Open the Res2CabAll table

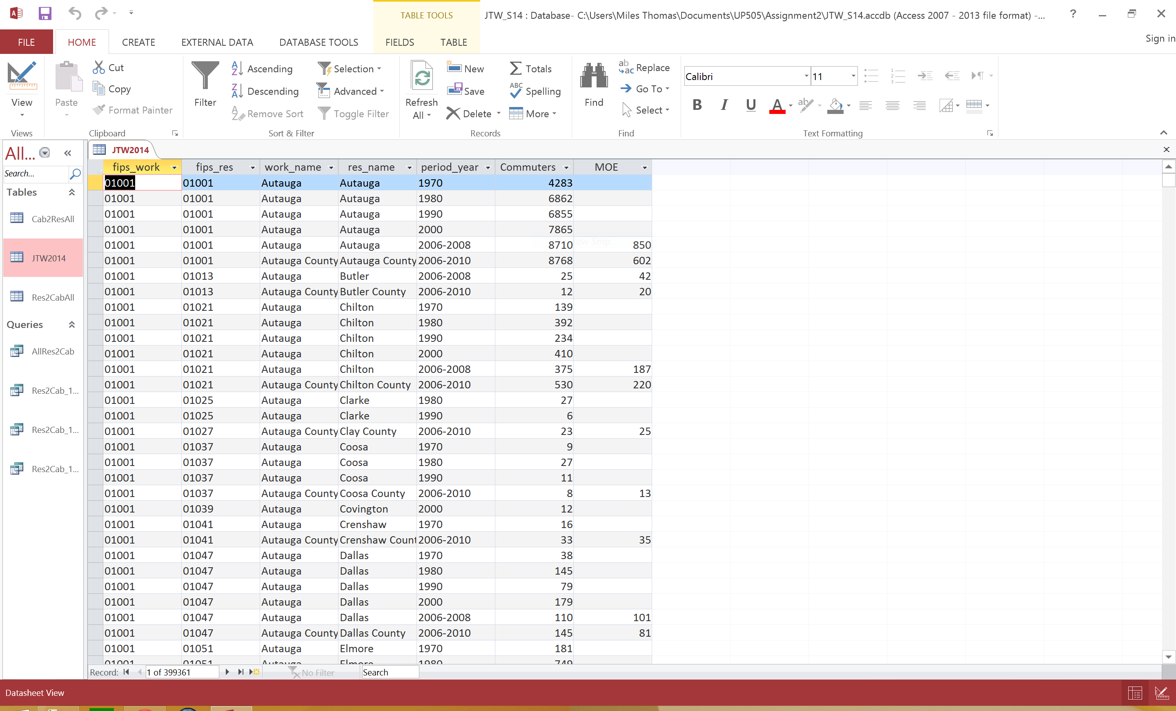pos(43,297)
